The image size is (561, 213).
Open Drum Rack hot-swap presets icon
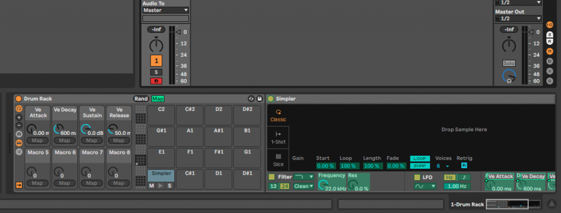(251, 99)
